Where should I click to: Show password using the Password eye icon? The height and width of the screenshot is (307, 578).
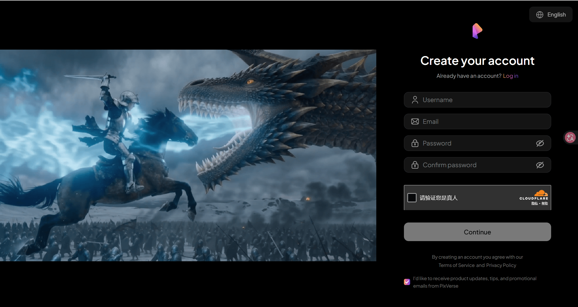(540, 143)
